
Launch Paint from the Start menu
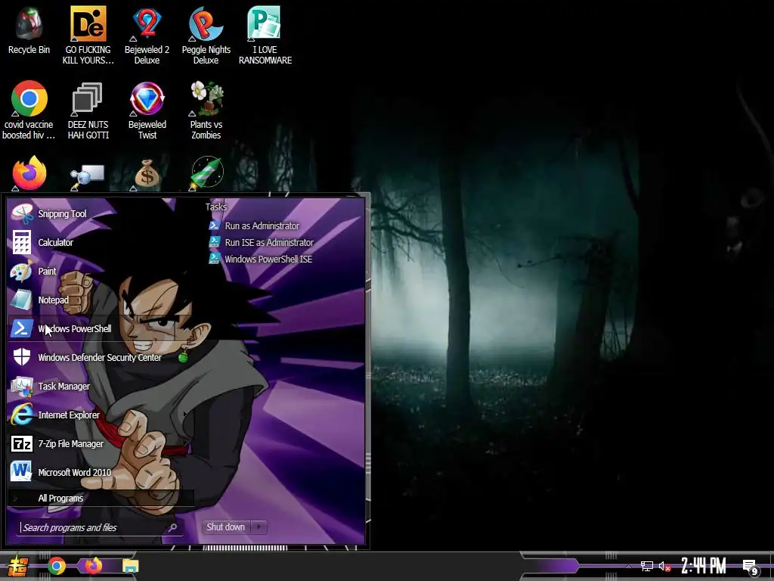point(101,271)
